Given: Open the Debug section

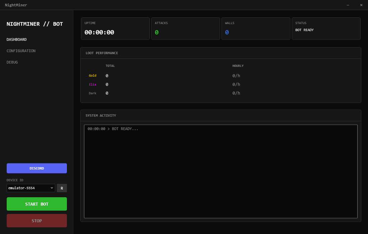Looking at the screenshot, I should [x=12, y=62].
